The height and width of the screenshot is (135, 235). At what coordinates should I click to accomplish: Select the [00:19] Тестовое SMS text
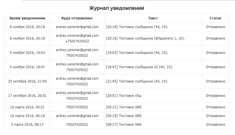point(124,116)
